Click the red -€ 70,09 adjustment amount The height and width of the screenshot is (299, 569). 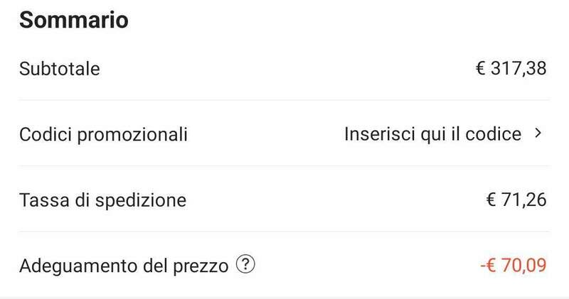(x=512, y=266)
